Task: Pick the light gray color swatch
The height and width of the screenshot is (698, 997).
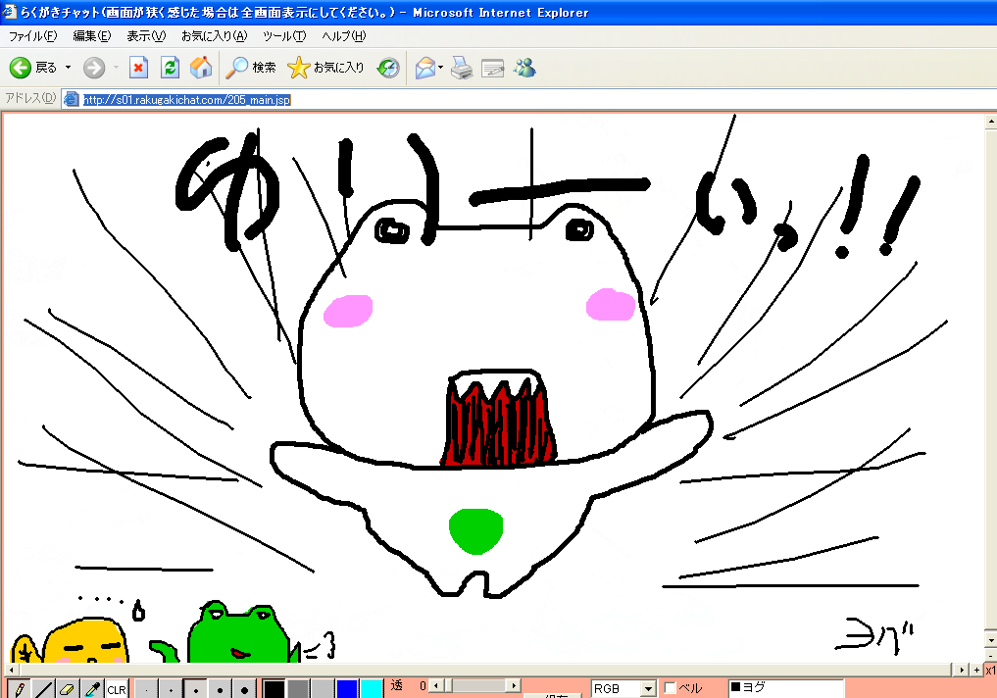Action: click(x=323, y=689)
